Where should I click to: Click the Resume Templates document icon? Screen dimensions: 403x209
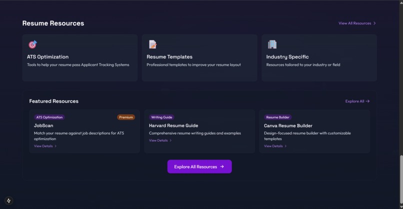152,44
